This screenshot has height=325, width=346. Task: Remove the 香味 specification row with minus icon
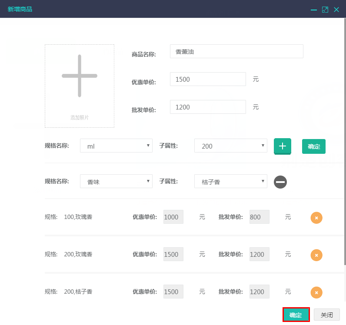click(x=280, y=182)
